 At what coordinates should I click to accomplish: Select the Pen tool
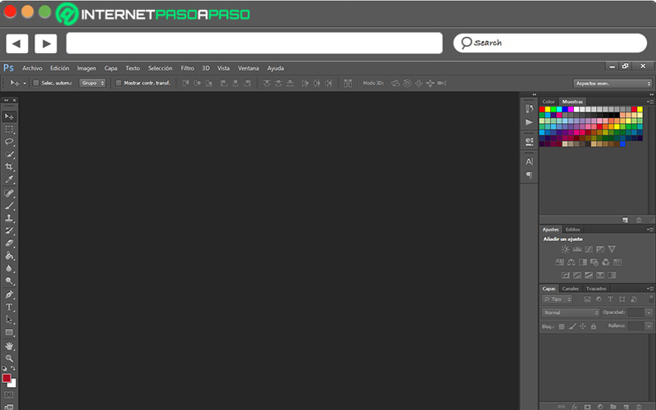click(9, 294)
